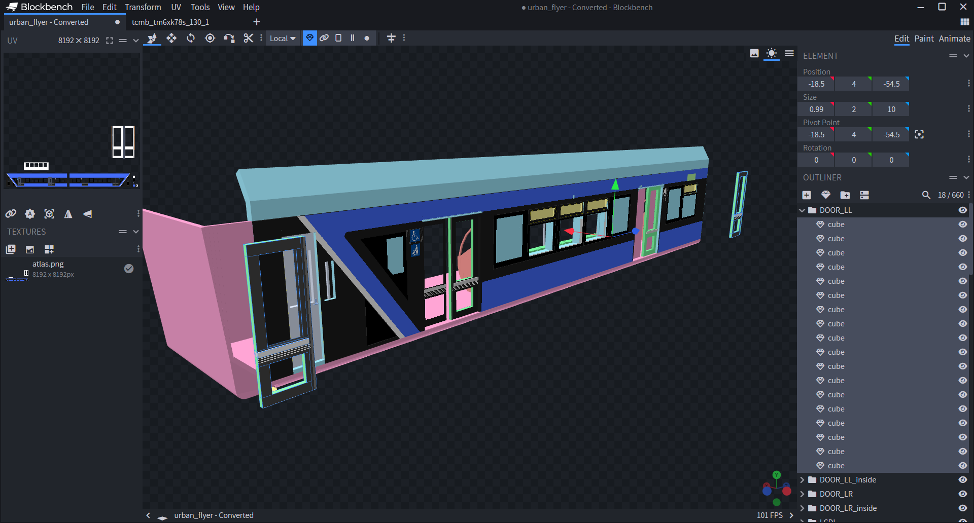Hide the DOOR_LR_inside group

[x=962, y=508]
